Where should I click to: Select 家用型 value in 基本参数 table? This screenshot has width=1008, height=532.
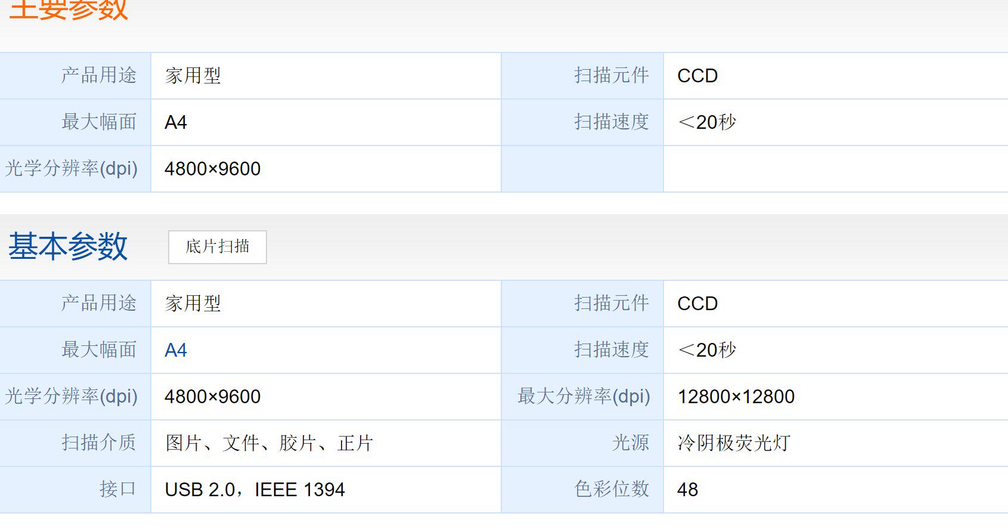193,304
